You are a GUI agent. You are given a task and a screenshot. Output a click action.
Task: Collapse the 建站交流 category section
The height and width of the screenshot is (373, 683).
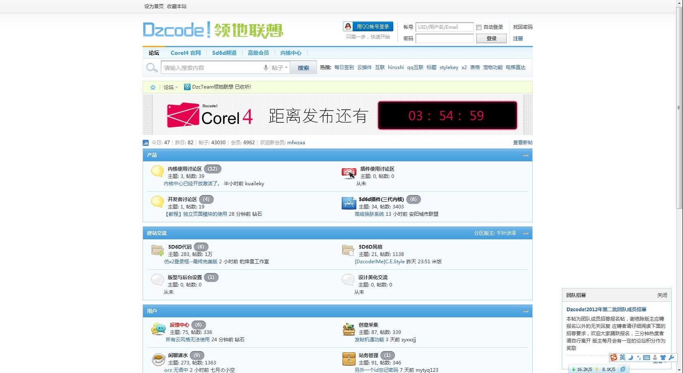click(526, 233)
